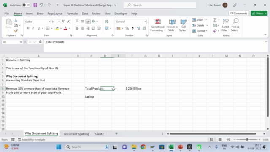The height and width of the screenshot is (152, 270).
Task: Toggle Center alignment
Action: point(83,28)
